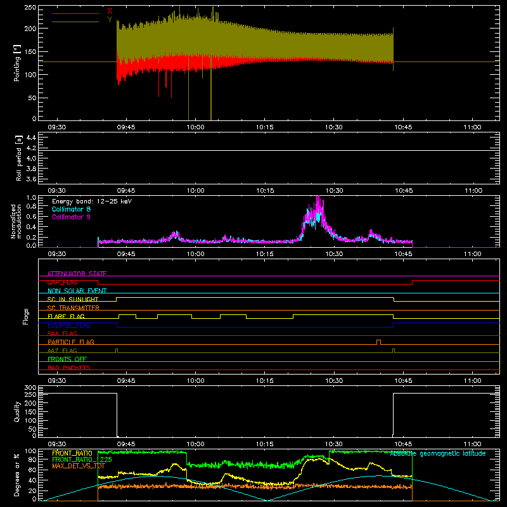The height and width of the screenshot is (507, 507).
Task: Click the Pointing axis title
Action: coord(17,63)
